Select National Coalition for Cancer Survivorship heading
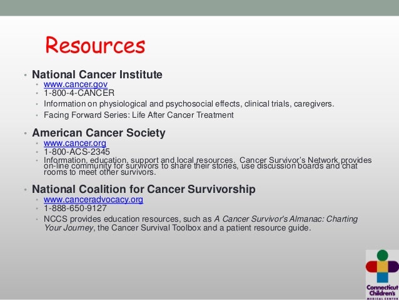Image resolution: width=399 pixels, height=300 pixels. [x=143, y=189]
